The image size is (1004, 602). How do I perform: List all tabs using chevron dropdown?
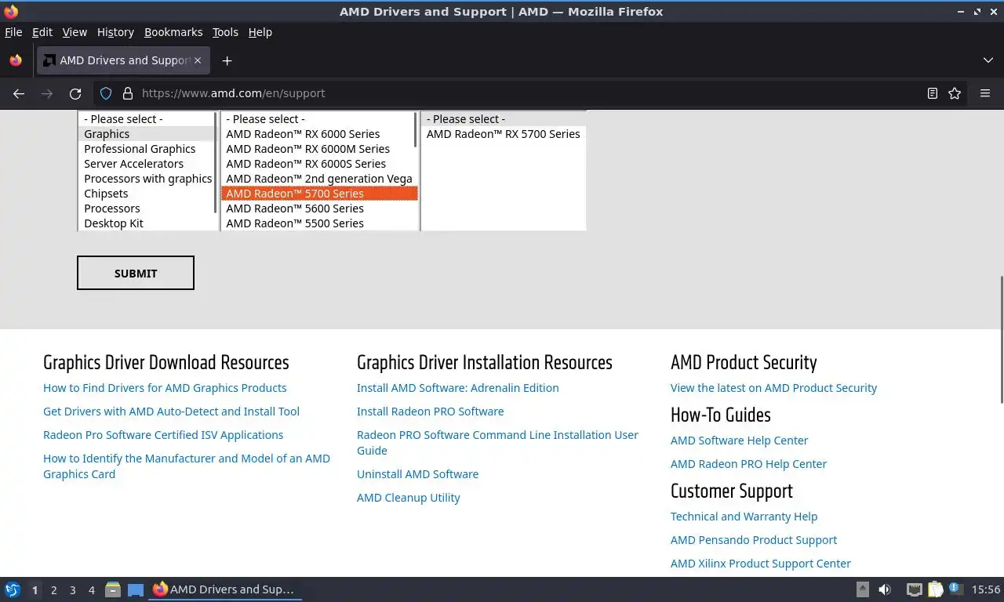tap(988, 60)
